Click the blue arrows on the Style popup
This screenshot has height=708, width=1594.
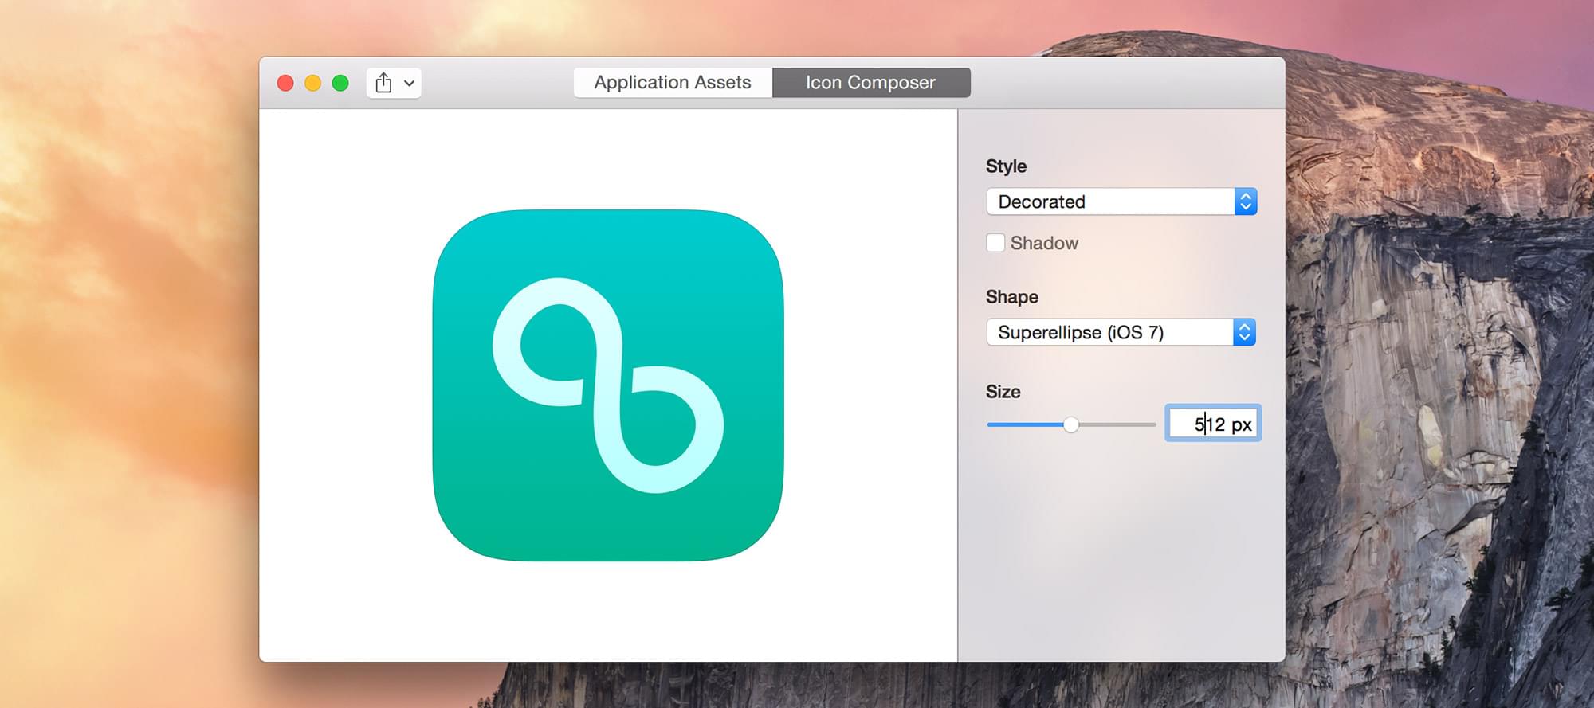(x=1245, y=201)
